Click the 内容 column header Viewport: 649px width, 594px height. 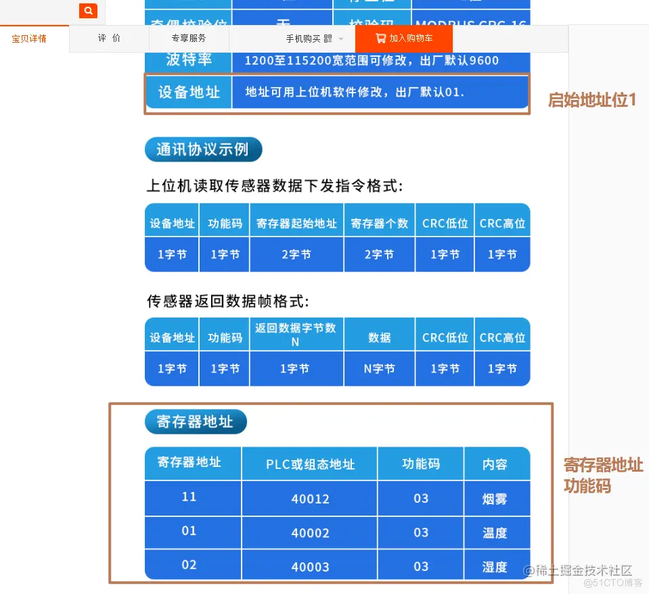tap(497, 464)
